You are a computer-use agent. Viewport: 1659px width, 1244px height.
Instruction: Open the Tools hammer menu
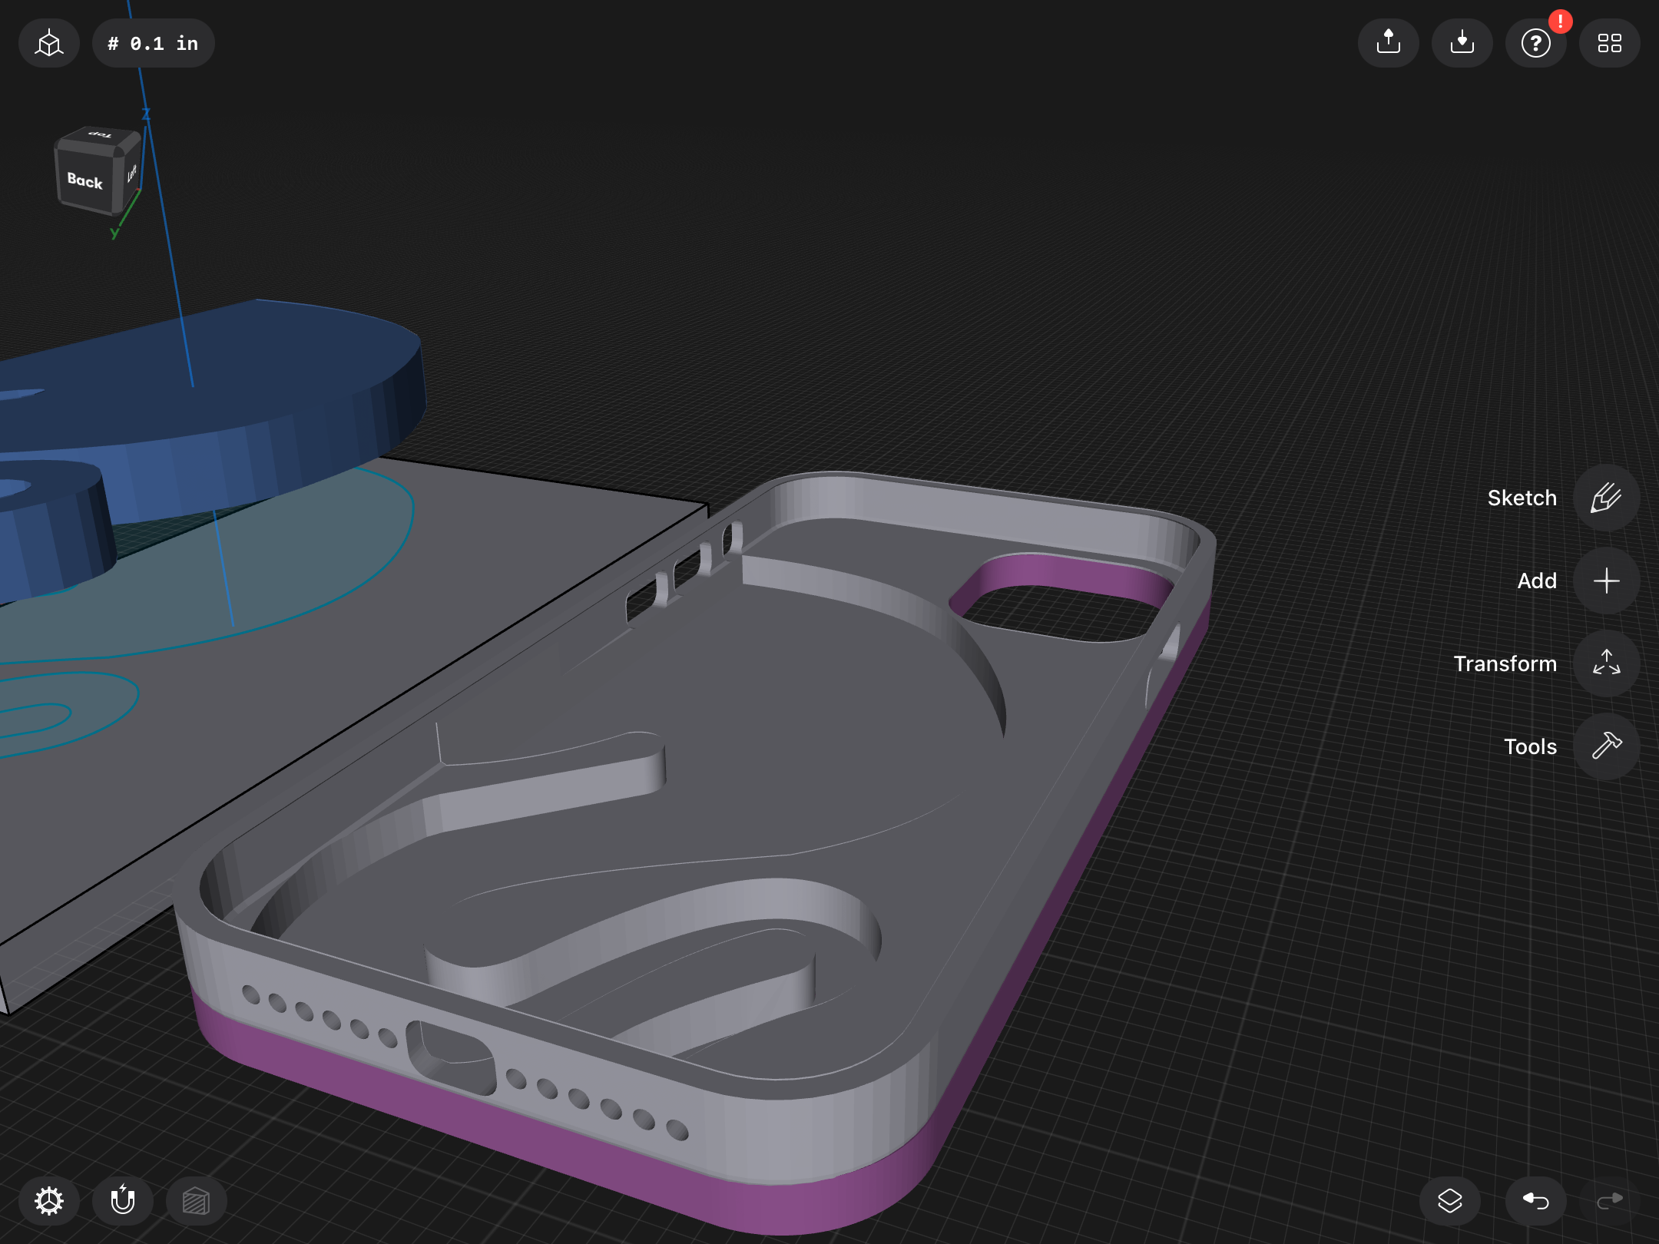click(x=1606, y=746)
